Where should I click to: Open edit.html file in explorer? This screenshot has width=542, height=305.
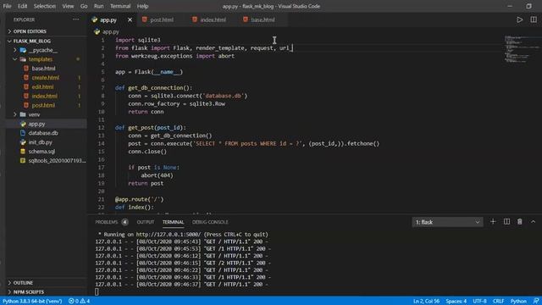pos(42,86)
